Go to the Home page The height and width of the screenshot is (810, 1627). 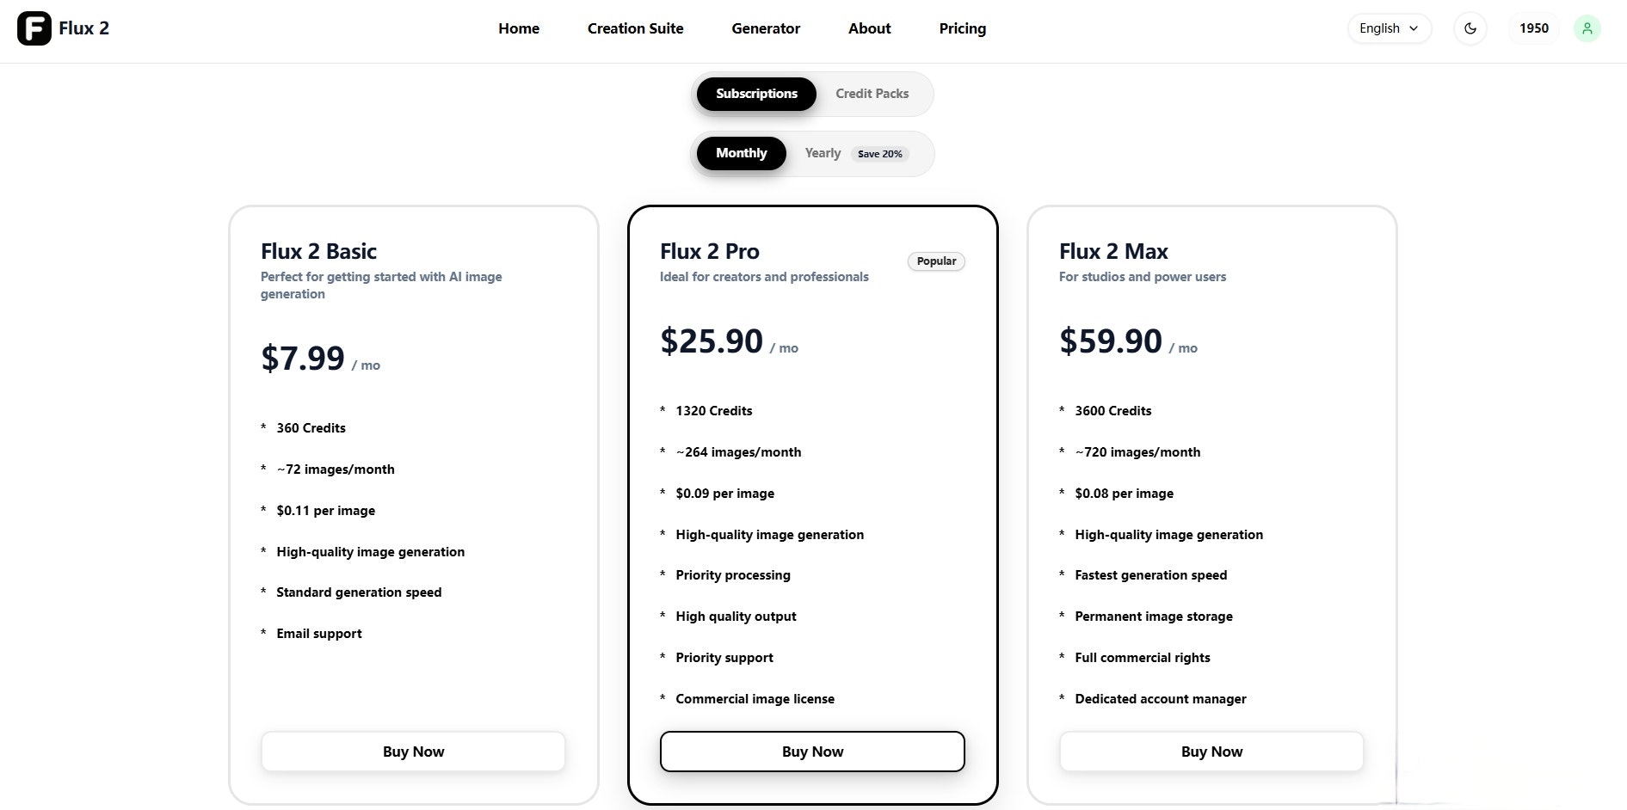tap(519, 28)
